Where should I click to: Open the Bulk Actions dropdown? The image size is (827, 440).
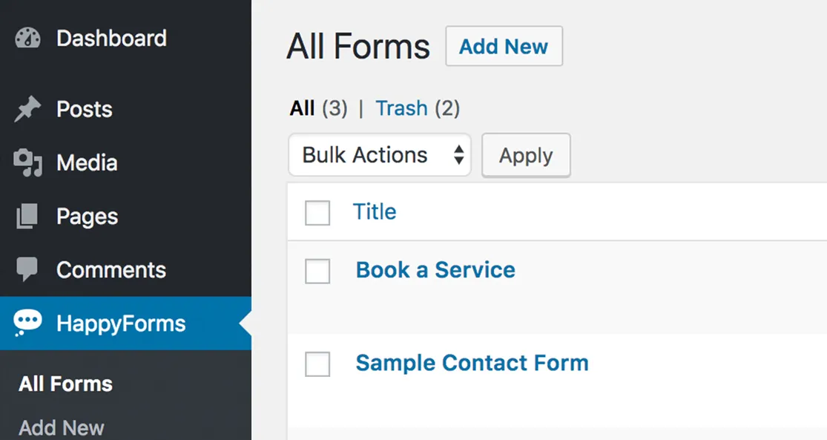click(379, 155)
